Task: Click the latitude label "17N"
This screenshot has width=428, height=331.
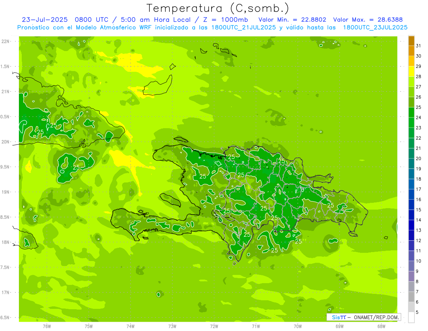Action: click(5, 293)
